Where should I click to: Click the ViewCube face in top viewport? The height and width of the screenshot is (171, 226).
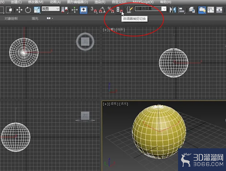(85, 42)
